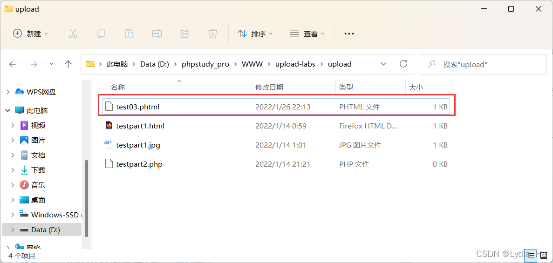Click the Firefox icon of testpart1.html
Image resolution: width=553 pixels, height=263 pixels.
coord(109,126)
